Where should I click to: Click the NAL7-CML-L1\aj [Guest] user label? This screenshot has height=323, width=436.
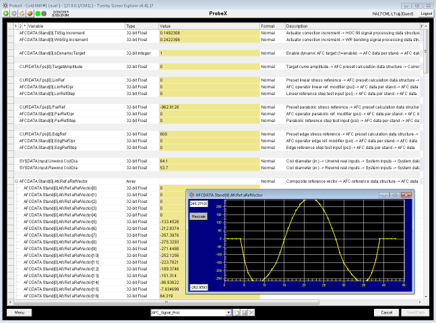tap(393, 13)
